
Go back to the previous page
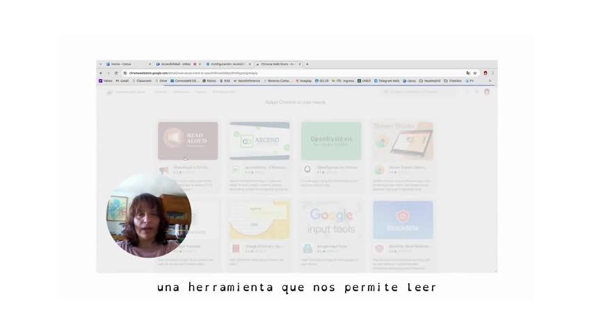coord(101,73)
